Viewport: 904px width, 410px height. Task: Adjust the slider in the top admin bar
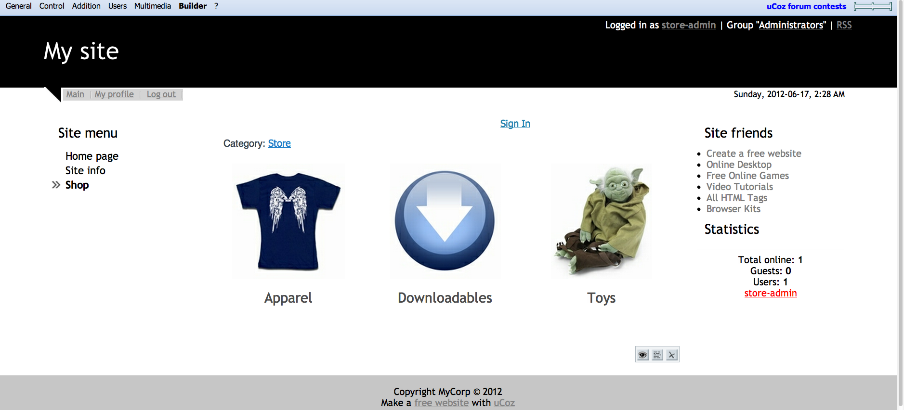tap(873, 6)
